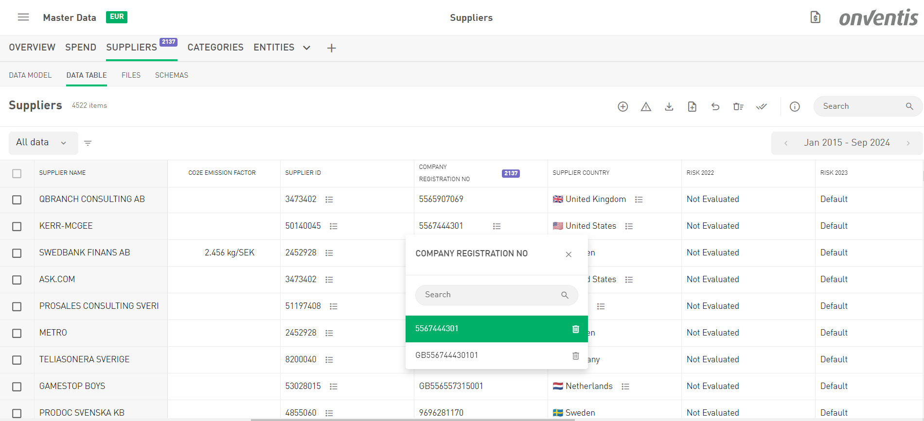The height and width of the screenshot is (421, 924).
Task: Expand the Entities tab chevron dropdown
Action: [307, 48]
